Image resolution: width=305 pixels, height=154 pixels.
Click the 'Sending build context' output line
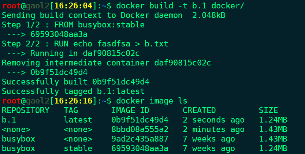coord(114,15)
